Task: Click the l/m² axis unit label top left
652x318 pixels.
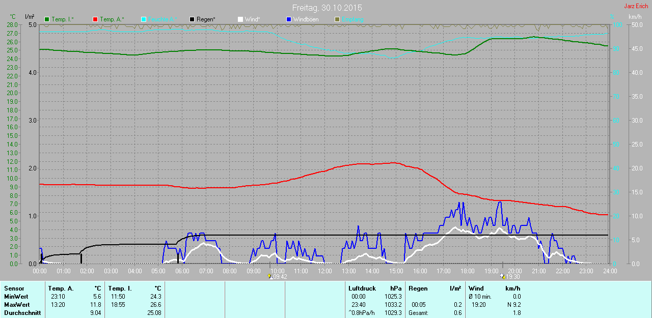Action: [30, 17]
